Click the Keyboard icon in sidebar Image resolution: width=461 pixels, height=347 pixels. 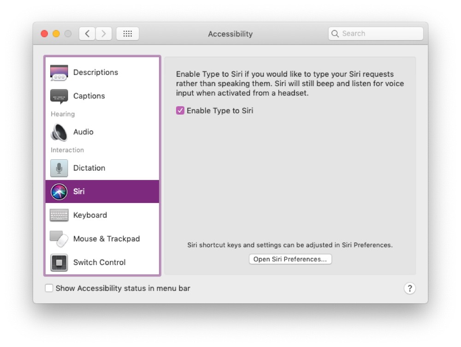tap(59, 215)
